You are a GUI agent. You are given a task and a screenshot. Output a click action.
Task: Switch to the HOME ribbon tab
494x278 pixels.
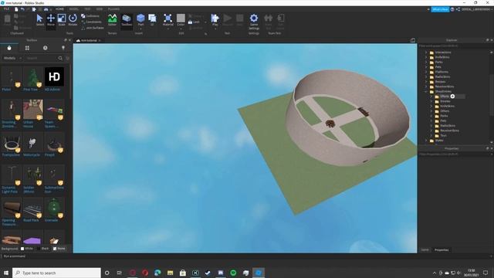[x=59, y=9]
